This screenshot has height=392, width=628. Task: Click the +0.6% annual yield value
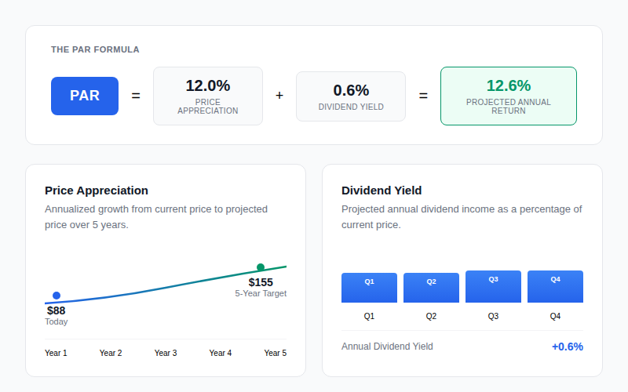click(x=567, y=347)
